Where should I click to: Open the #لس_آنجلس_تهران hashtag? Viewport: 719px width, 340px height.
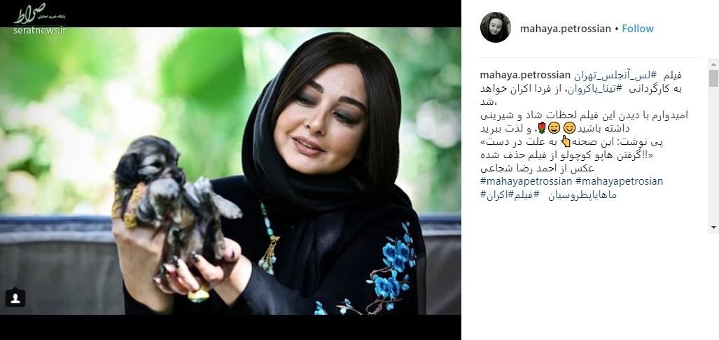point(615,75)
